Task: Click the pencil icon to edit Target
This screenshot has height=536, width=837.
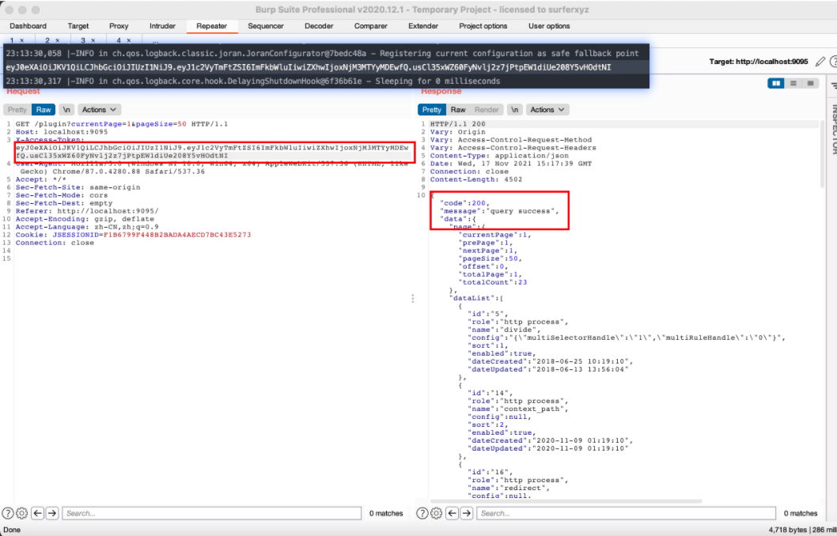Action: [820, 61]
